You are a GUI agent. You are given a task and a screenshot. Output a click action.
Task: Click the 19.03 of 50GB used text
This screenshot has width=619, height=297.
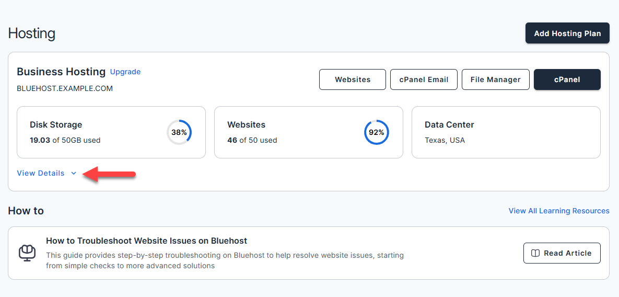pos(65,140)
